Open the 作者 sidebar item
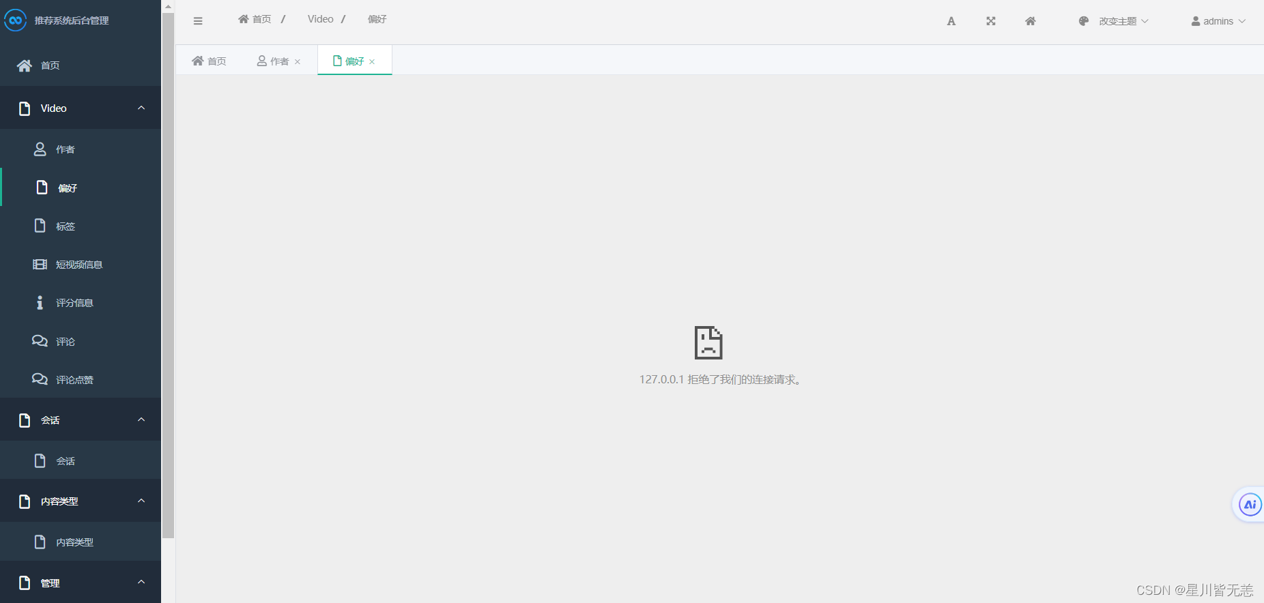This screenshot has width=1264, height=603. 81,149
